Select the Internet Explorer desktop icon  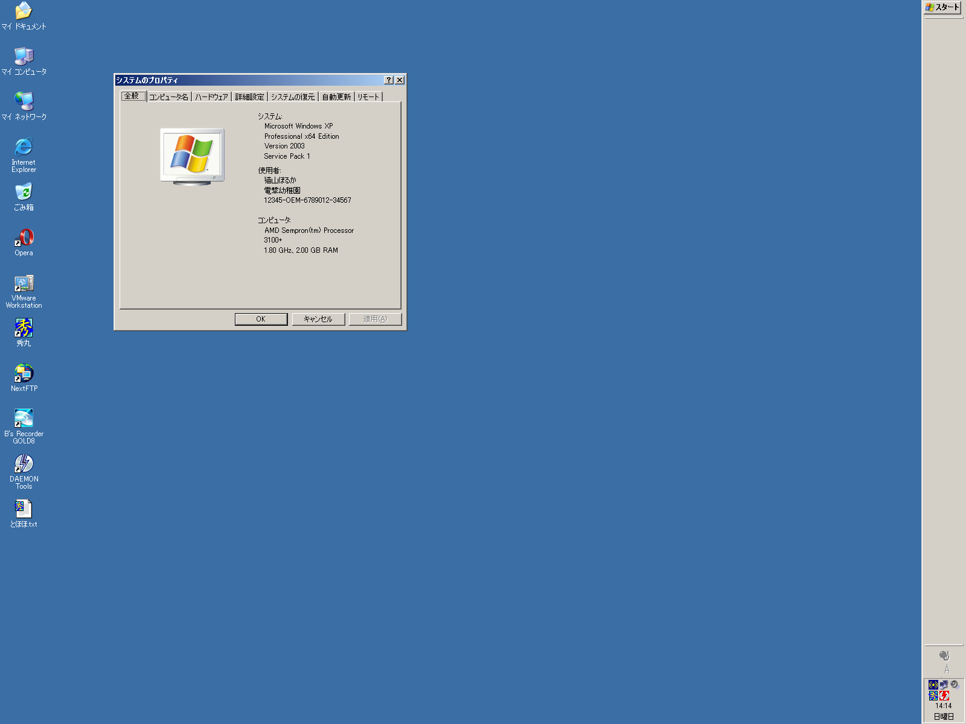point(24,155)
